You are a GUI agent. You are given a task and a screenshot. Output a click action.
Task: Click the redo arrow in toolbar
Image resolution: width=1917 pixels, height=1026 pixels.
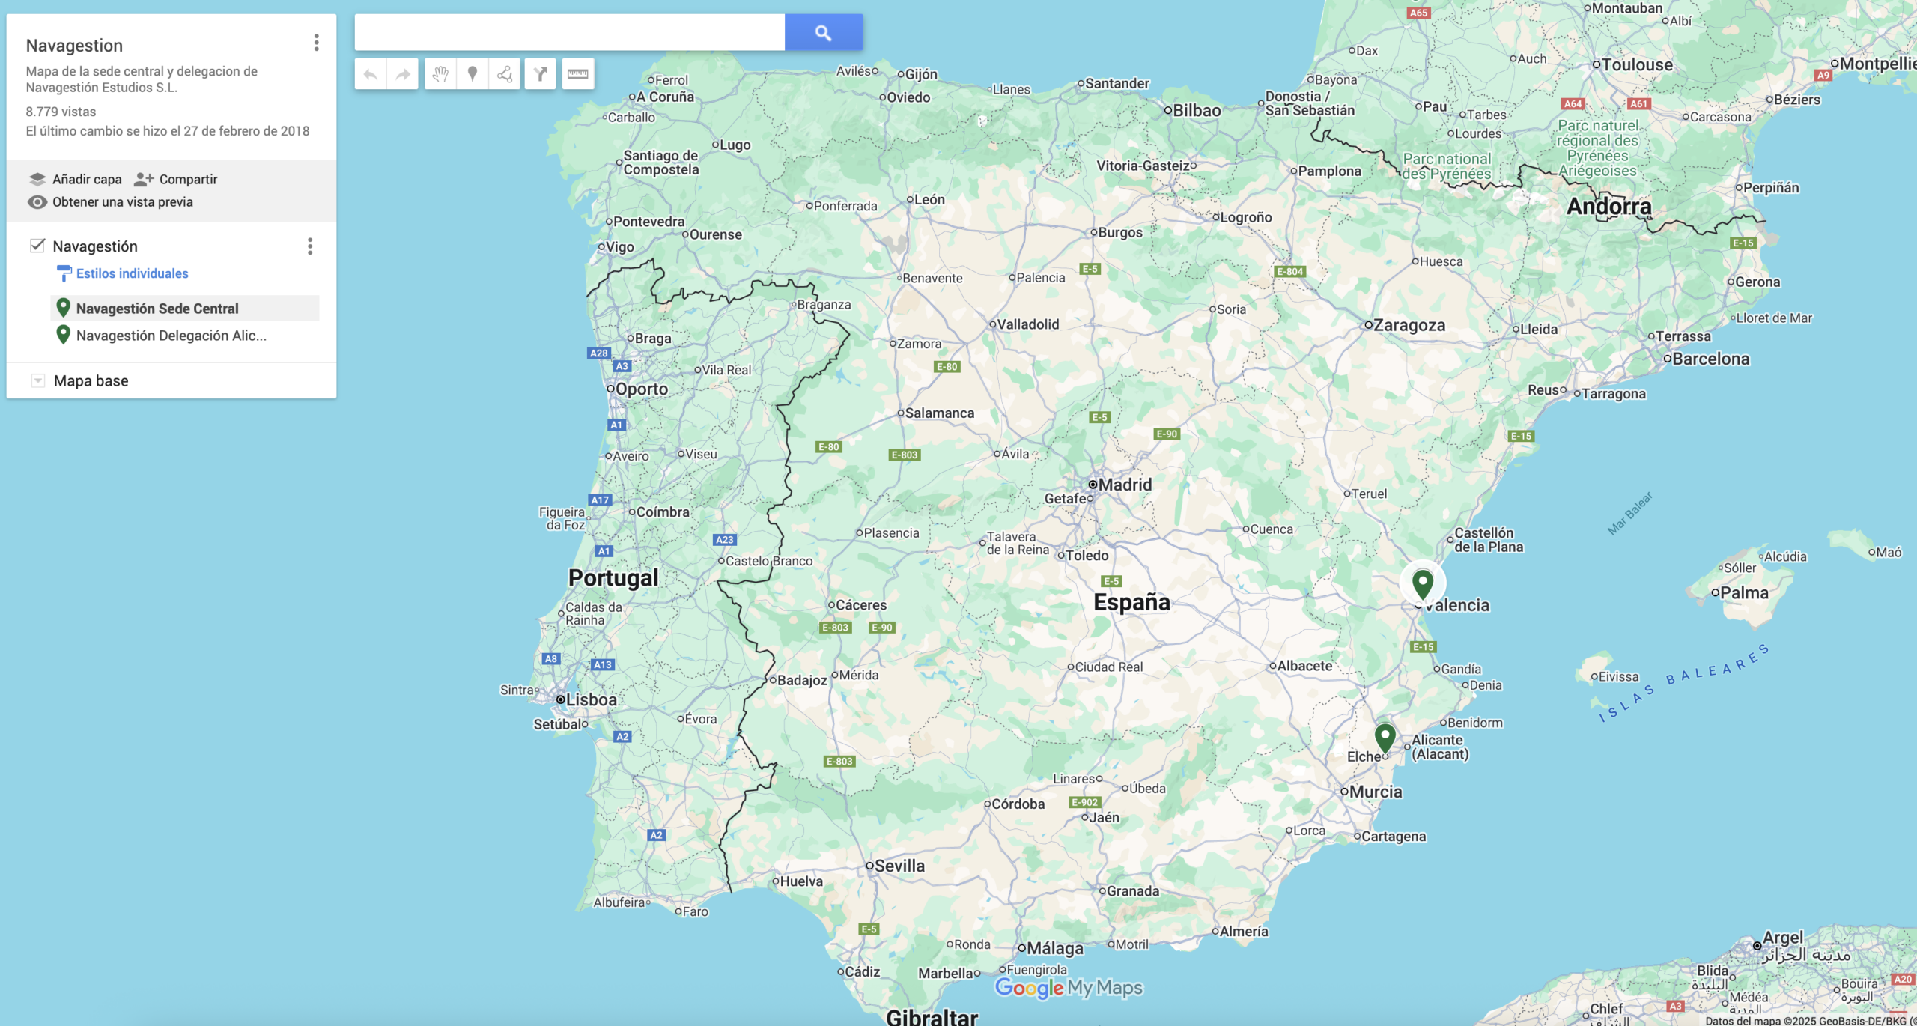tap(403, 74)
